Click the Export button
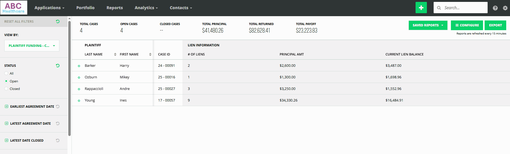The height and width of the screenshot is (154, 510). click(x=495, y=25)
